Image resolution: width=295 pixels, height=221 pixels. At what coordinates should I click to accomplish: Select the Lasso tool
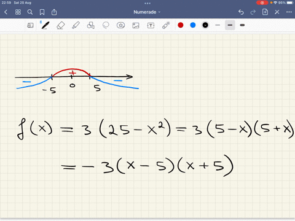[x=106, y=25]
